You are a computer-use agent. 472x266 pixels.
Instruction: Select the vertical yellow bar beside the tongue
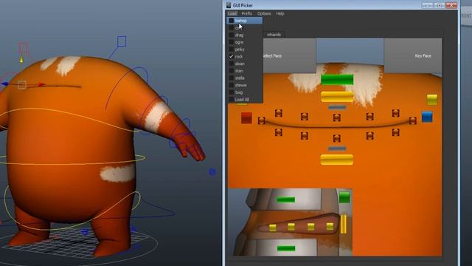click(343, 224)
